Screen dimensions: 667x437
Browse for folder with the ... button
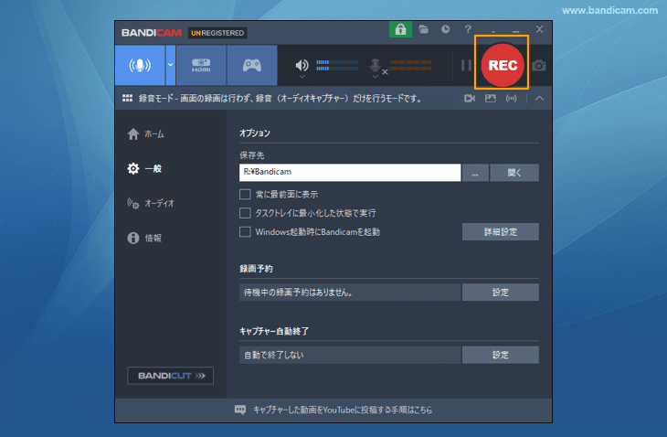click(x=475, y=173)
